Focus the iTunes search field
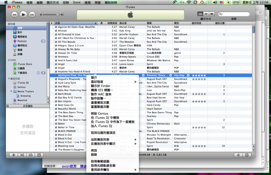Image resolution: width=271 pixels, height=175 pixels. point(234,14)
